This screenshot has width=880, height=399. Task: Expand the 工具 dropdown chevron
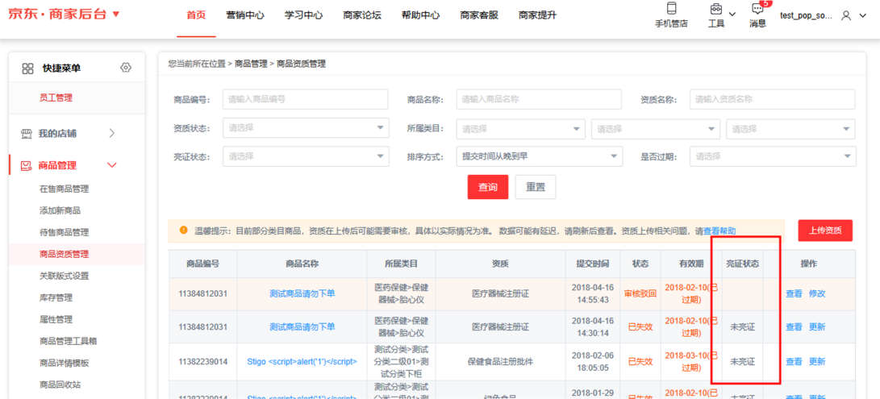click(732, 14)
